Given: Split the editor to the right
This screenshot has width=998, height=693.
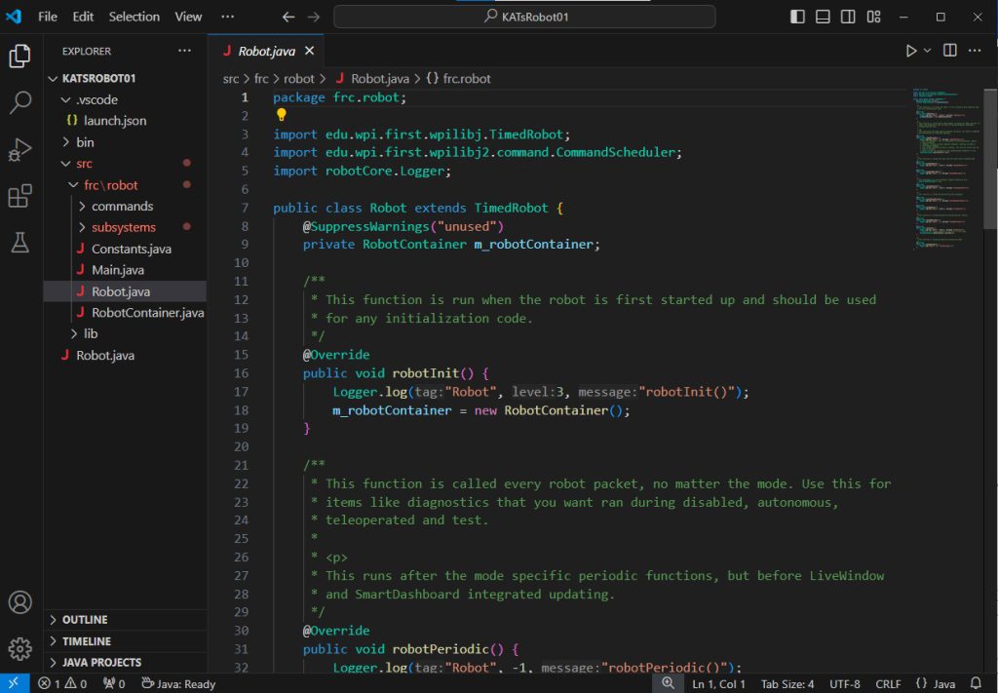Looking at the screenshot, I should click(949, 51).
